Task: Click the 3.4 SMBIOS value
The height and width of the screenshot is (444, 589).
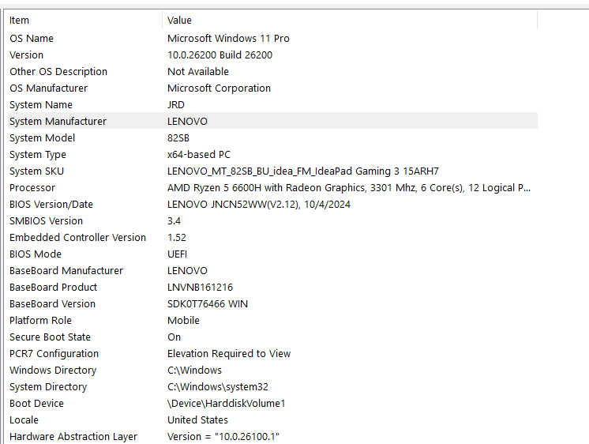Action: tap(174, 220)
